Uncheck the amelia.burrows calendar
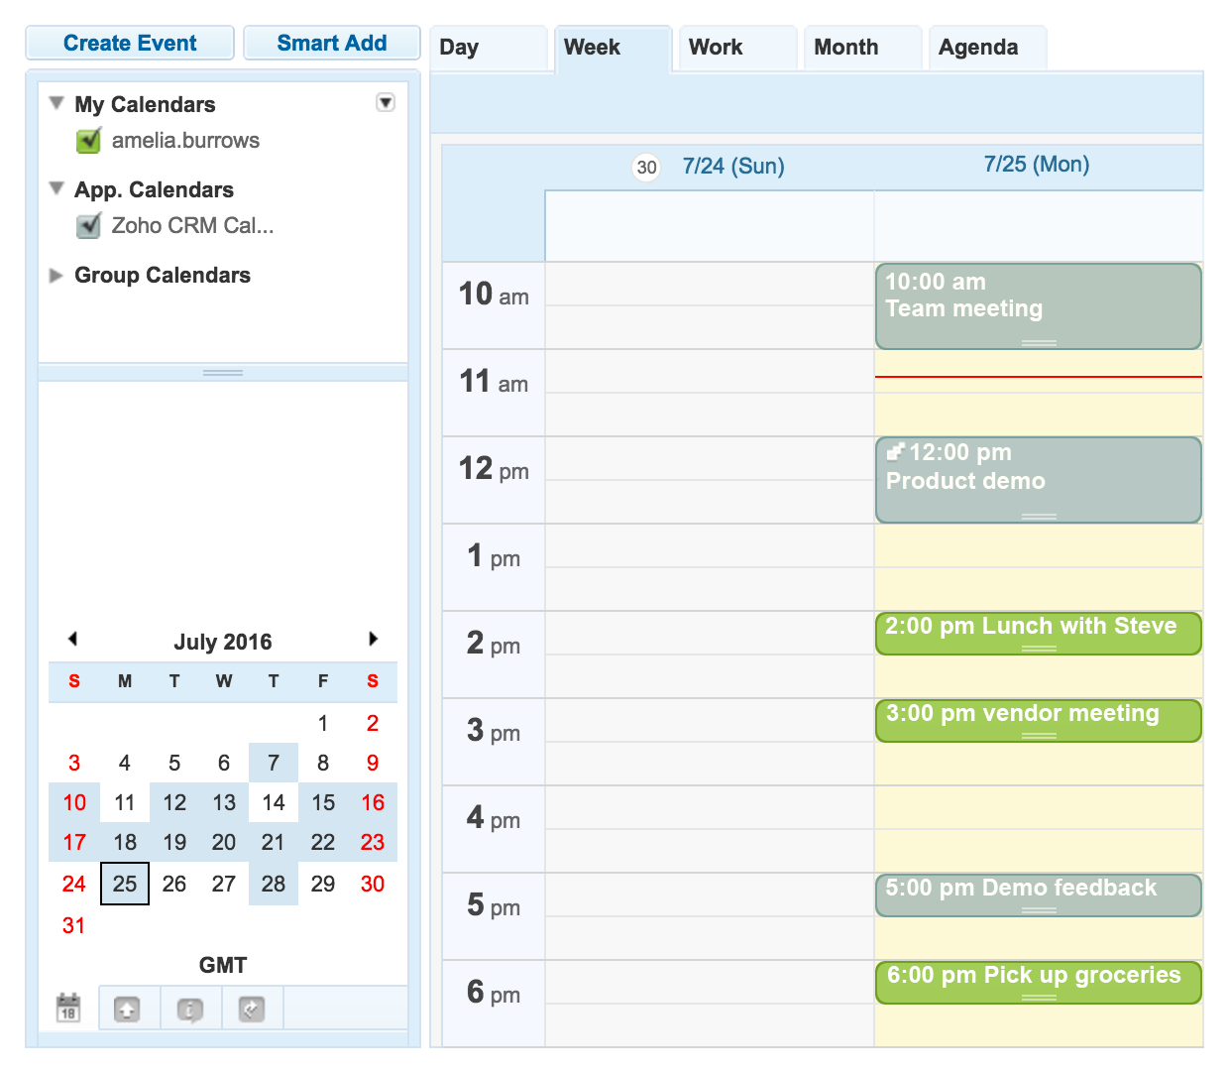The height and width of the screenshot is (1073, 1229). point(89,141)
